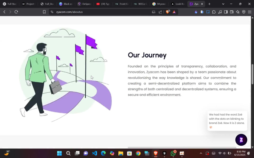Expand hidden system tray icons
Image resolution: width=254 pixels, height=158 pixels.
(201, 153)
